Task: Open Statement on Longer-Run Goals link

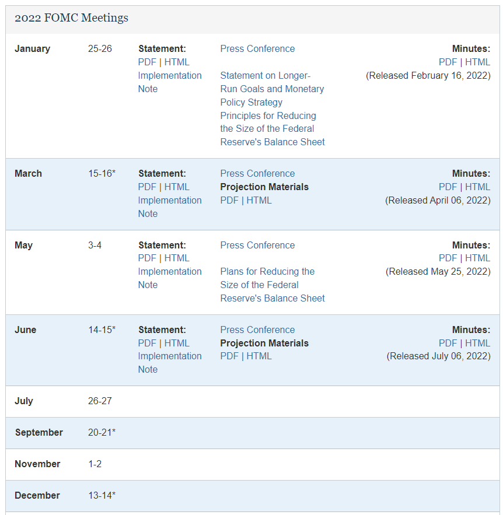Action: (x=272, y=89)
